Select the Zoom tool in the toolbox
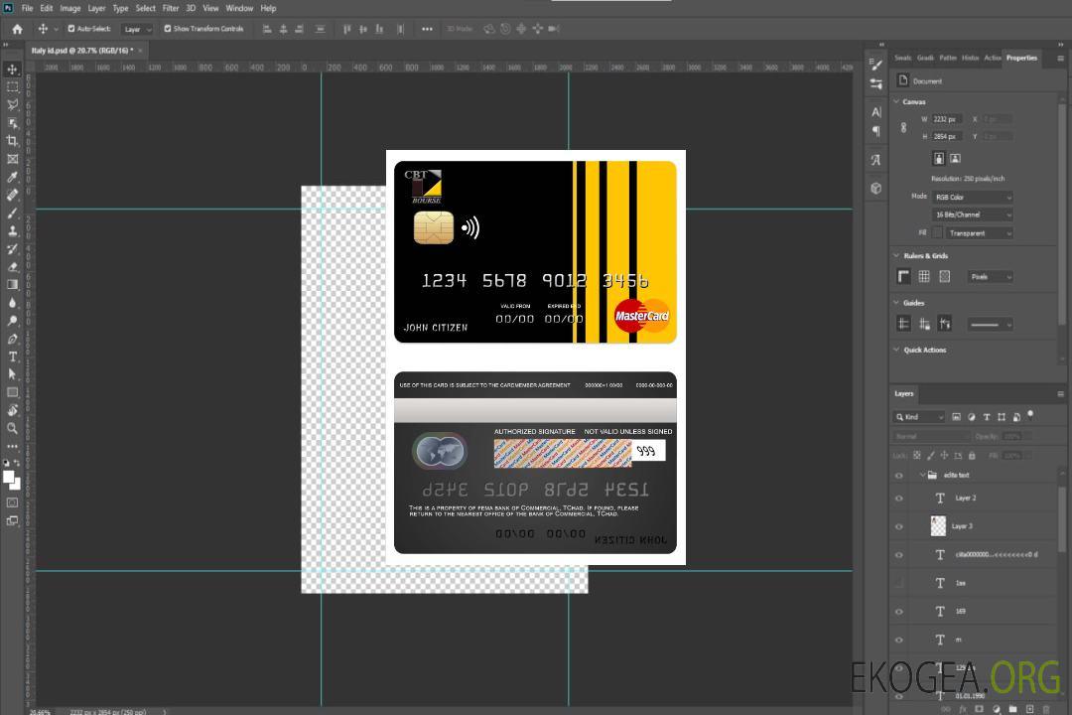This screenshot has width=1072, height=715. point(12,428)
